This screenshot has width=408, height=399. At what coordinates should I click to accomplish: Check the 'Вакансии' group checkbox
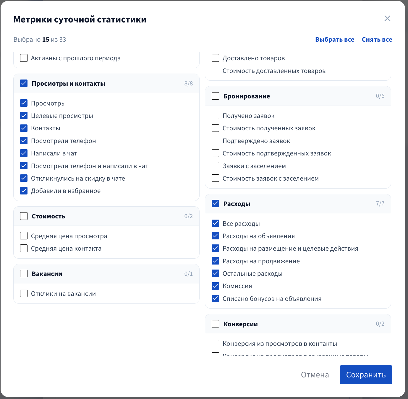[x=24, y=274]
